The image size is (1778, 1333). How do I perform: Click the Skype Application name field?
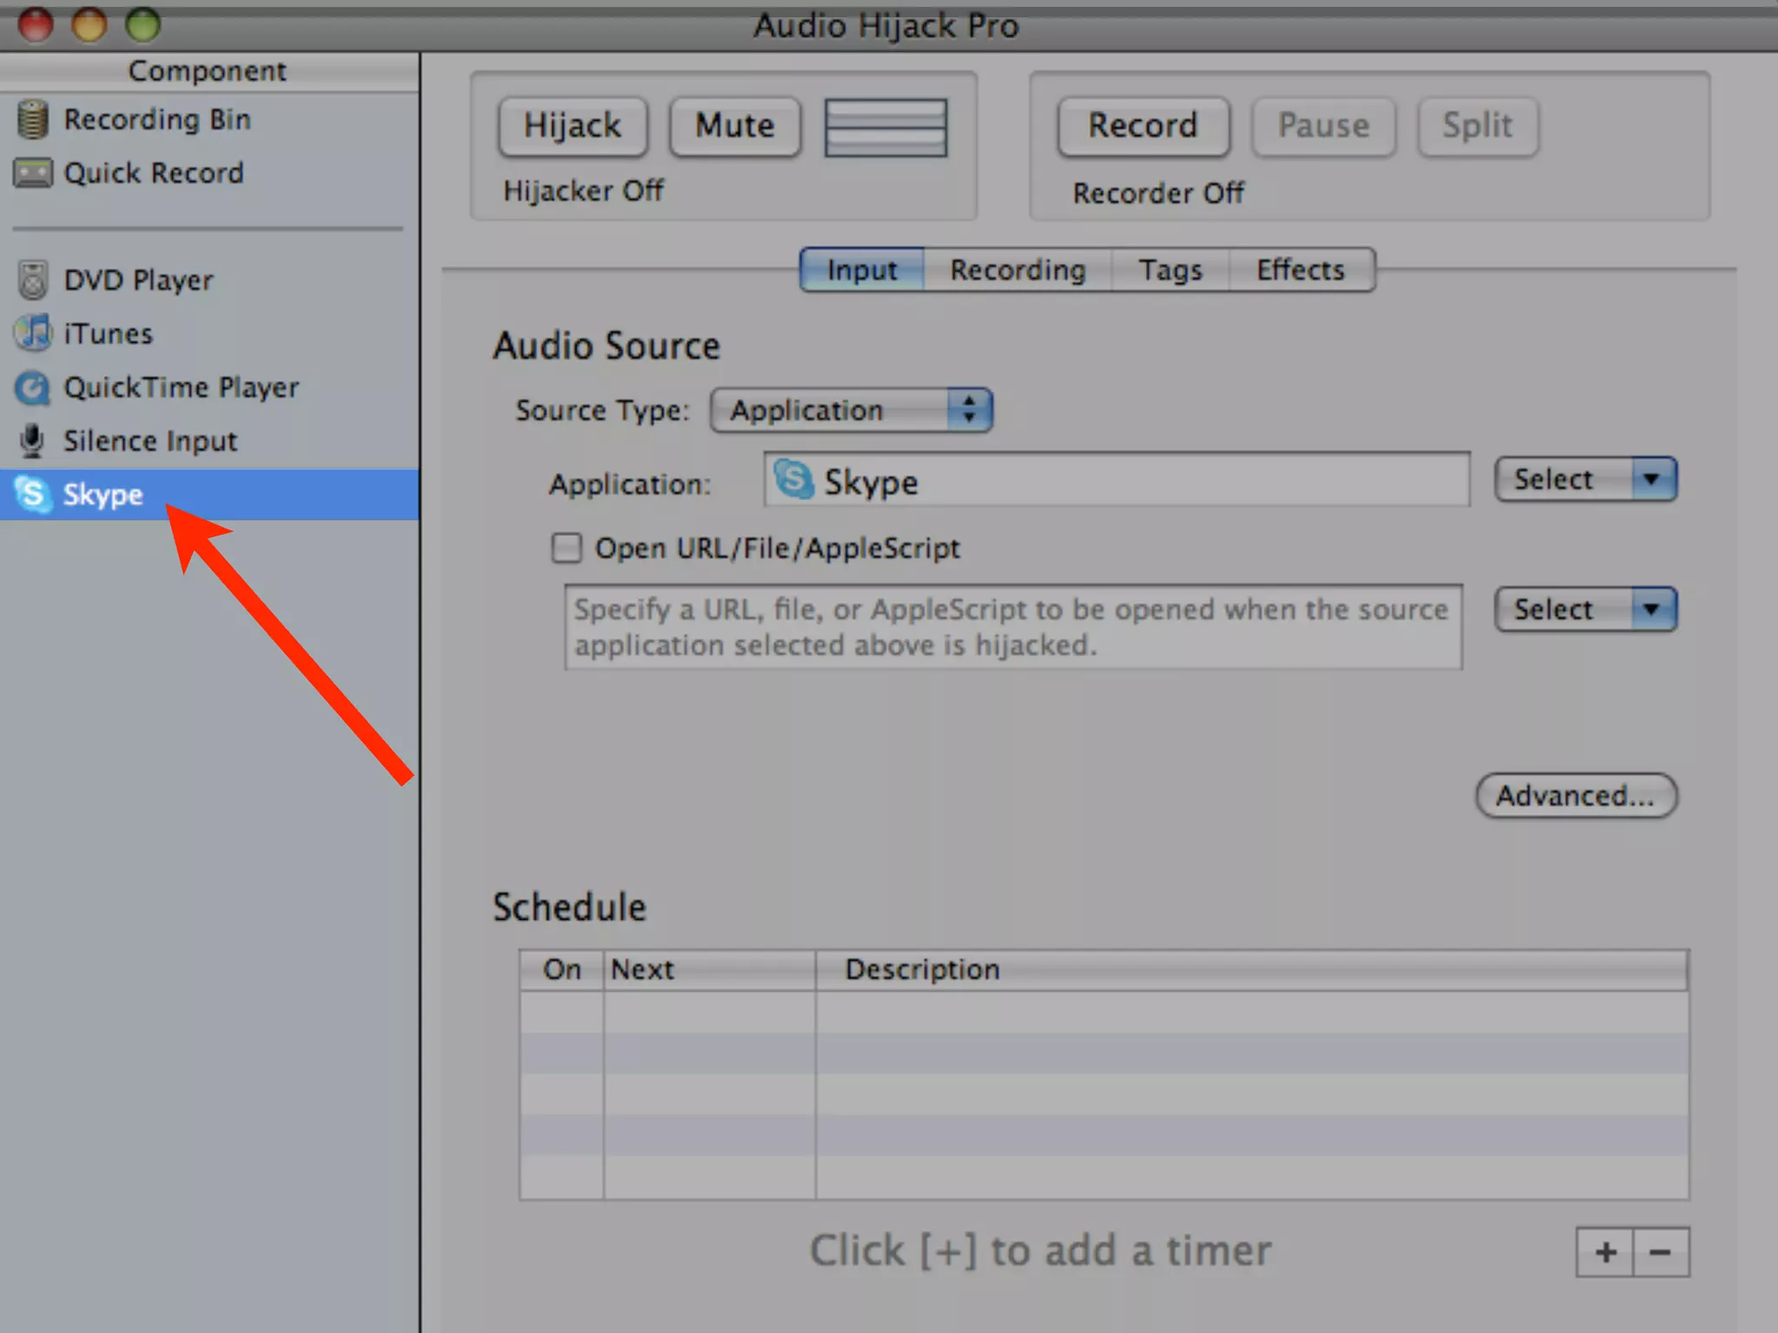[x=1116, y=479]
